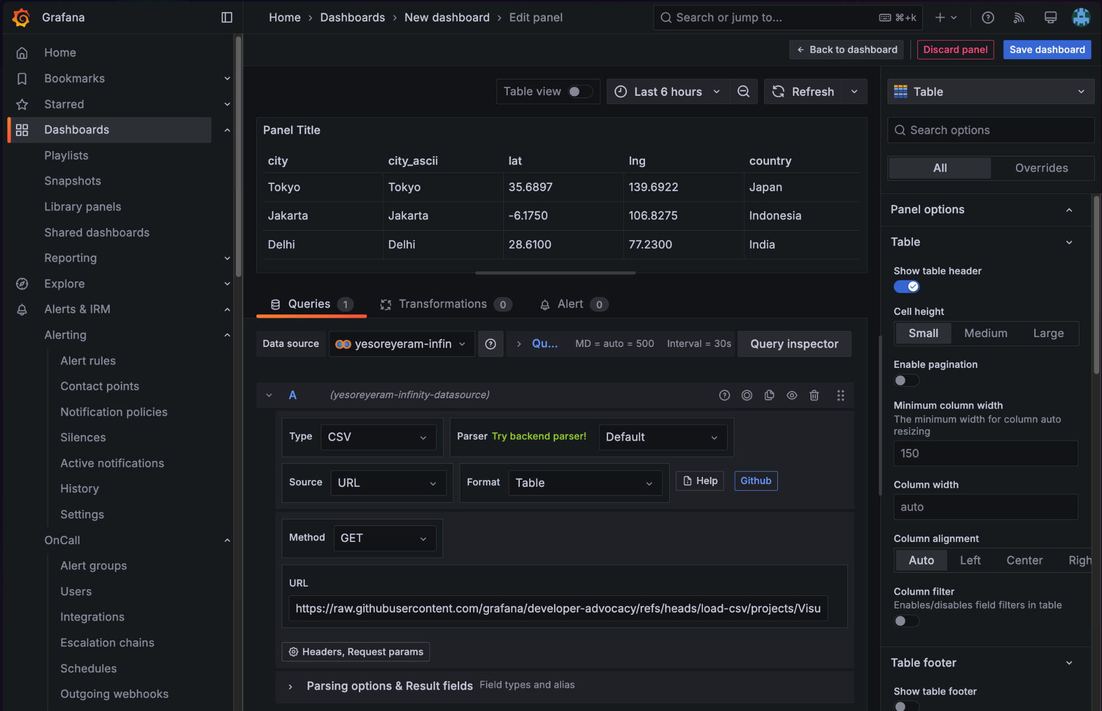Image resolution: width=1102 pixels, height=711 pixels.
Task: Click the data source help icon
Action: click(x=490, y=344)
